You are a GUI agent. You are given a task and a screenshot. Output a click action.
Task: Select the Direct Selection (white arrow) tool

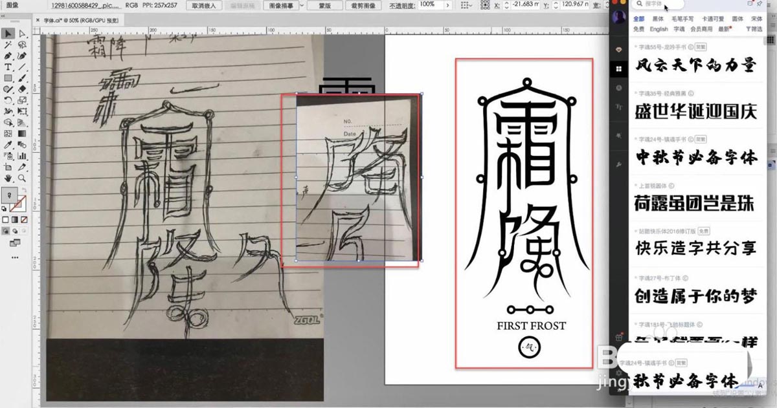click(x=22, y=34)
